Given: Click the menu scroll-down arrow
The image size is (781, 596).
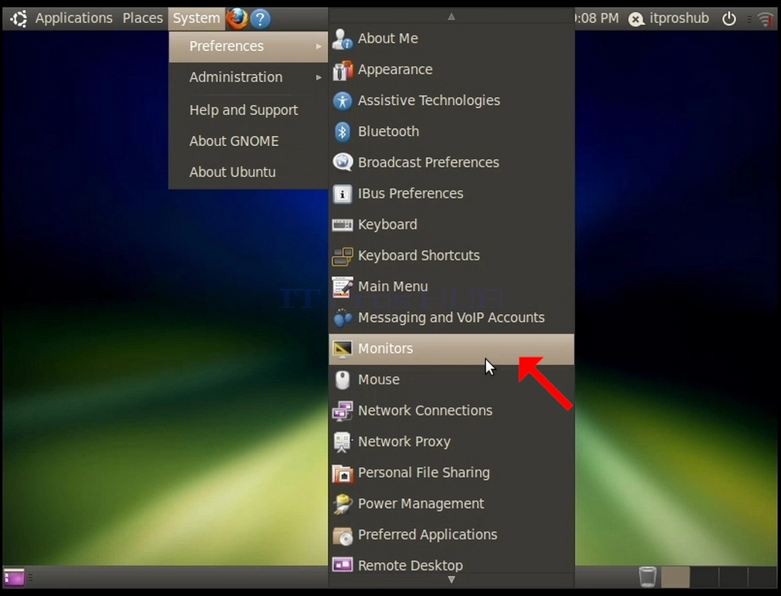Looking at the screenshot, I should 451,580.
